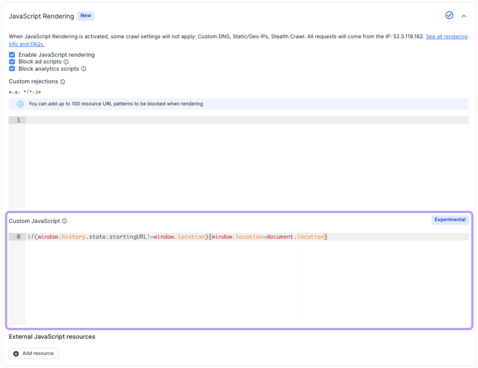478x368 pixels.
Task: Click line number 1 in the rejections gutter
Action: coord(17,120)
